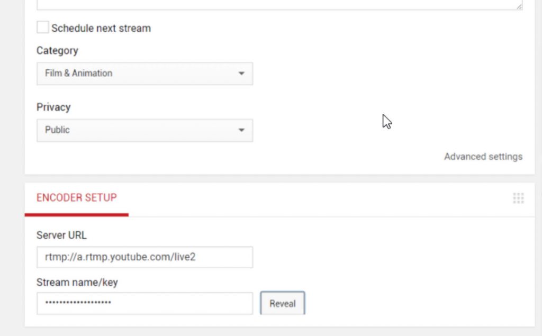Click the Privacy label text
Viewport: 542px width, 336px height.
click(53, 107)
